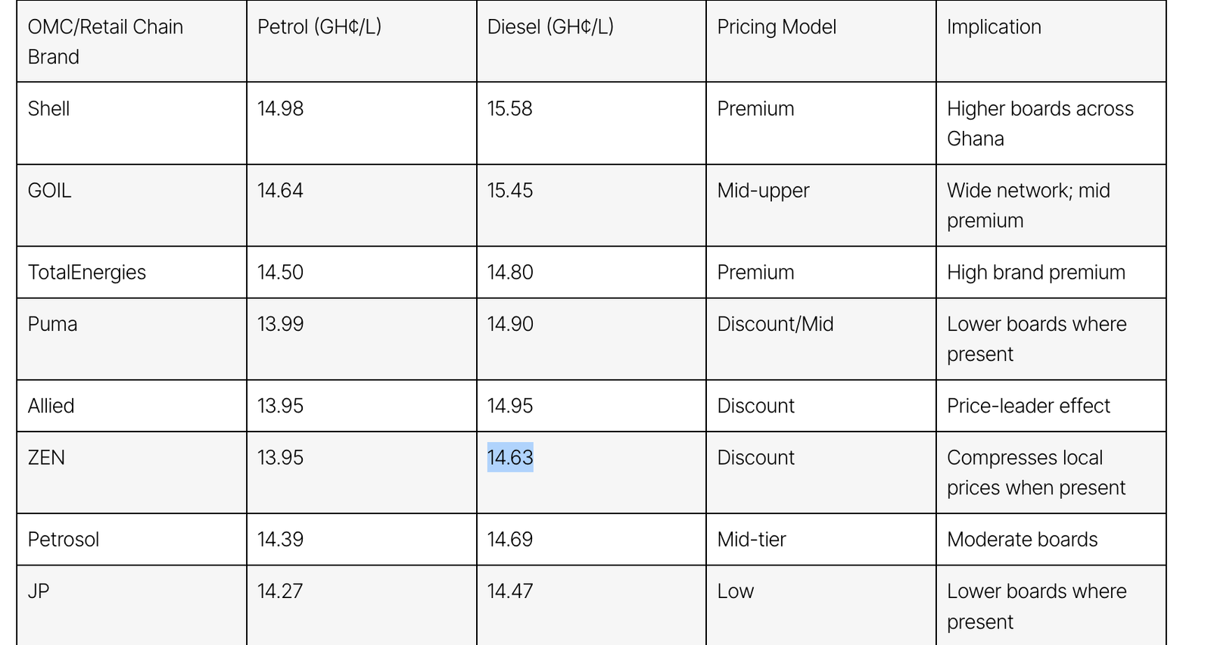Select the ZEN brand cell
Image resolution: width=1211 pixels, height=645 pixels.
[47, 457]
